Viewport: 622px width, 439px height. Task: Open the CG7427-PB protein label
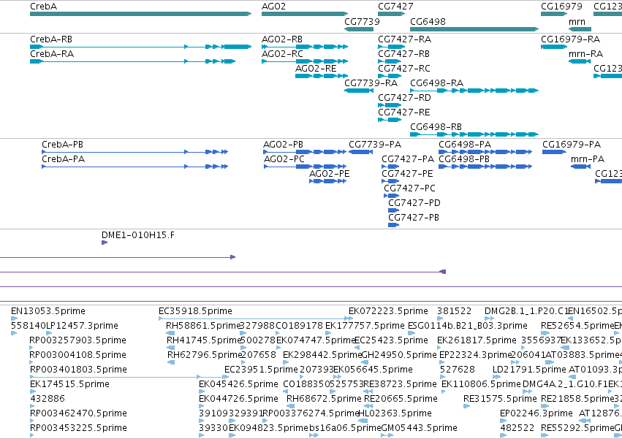(x=414, y=218)
